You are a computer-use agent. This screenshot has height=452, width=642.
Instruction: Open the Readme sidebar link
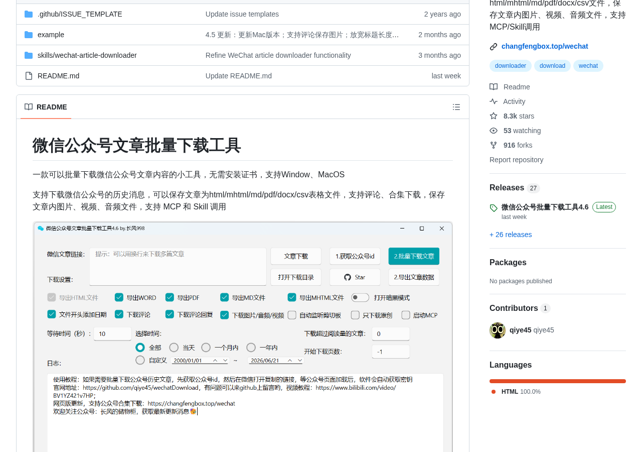(517, 87)
